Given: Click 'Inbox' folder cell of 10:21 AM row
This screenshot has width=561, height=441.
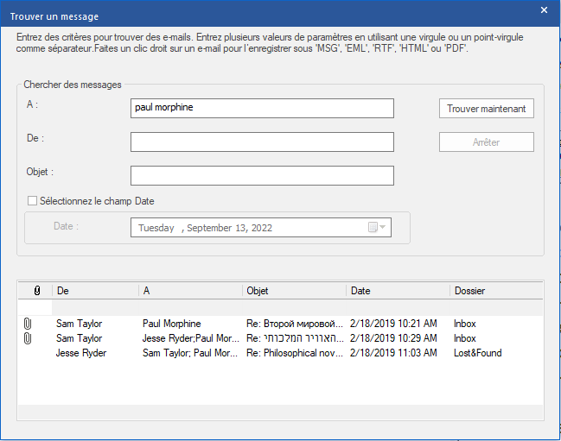Looking at the screenshot, I should tap(465, 324).
